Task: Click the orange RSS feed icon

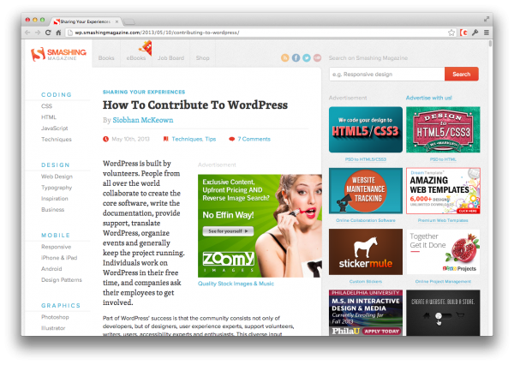Action: (x=285, y=57)
